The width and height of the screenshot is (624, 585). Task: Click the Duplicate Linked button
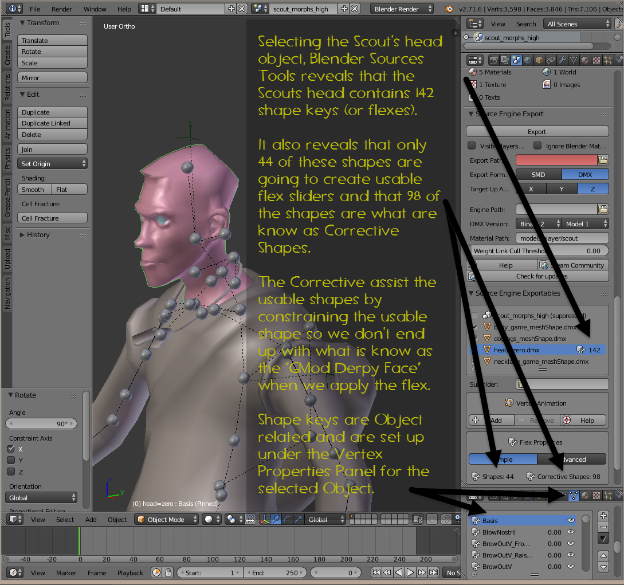pyautogui.click(x=52, y=123)
